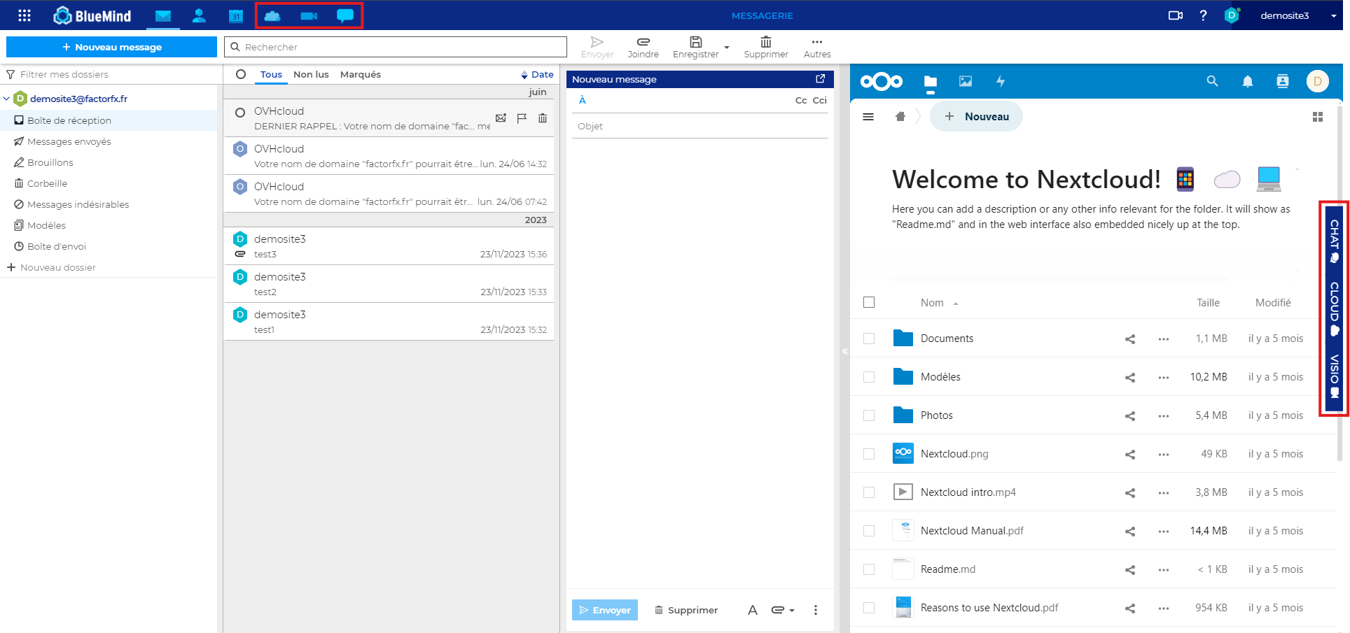Viewport: 1350px width, 633px height.
Task: Show the Cc recipient field
Action: pyautogui.click(x=801, y=100)
